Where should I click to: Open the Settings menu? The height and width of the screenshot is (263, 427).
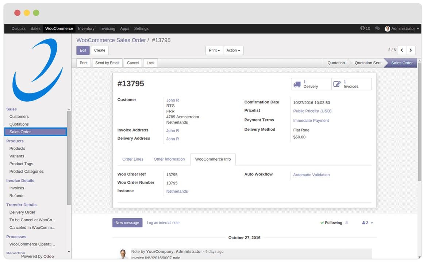[x=141, y=28]
